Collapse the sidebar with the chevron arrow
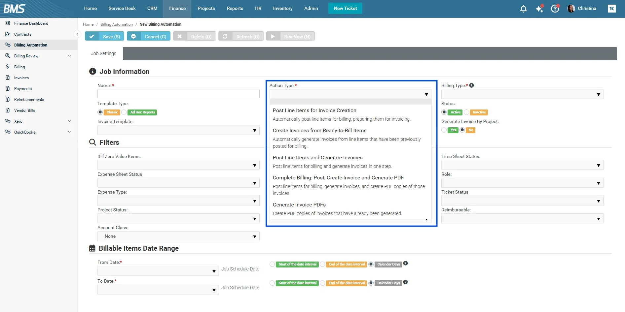The image size is (625, 312). pyautogui.click(x=77, y=34)
